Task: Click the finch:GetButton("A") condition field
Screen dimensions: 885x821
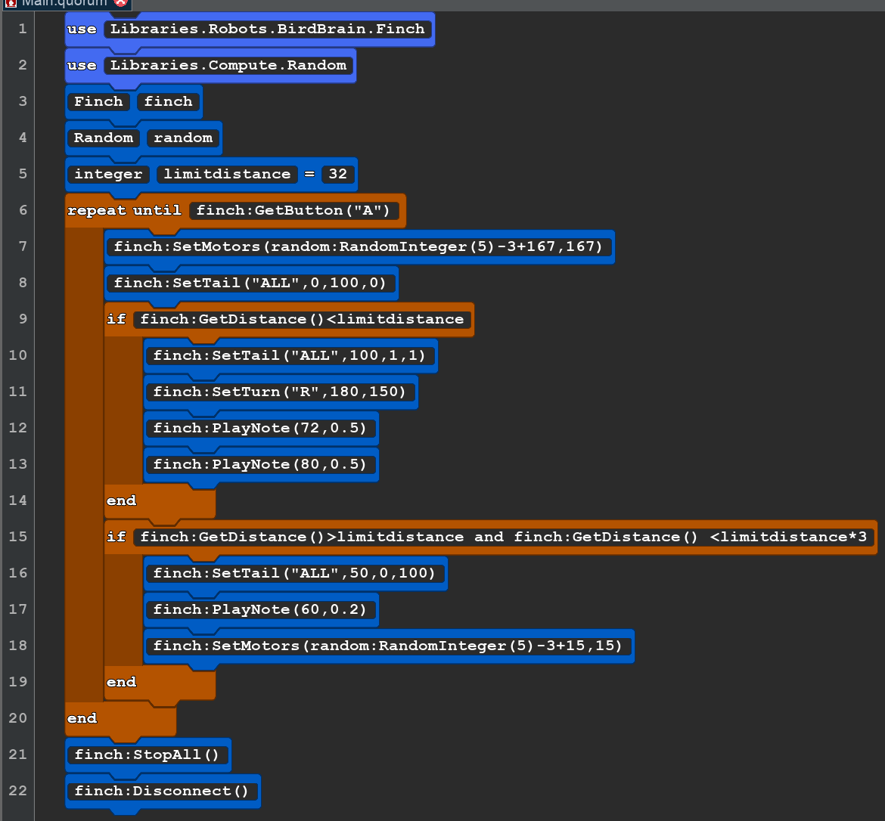Action: pyautogui.click(x=293, y=211)
